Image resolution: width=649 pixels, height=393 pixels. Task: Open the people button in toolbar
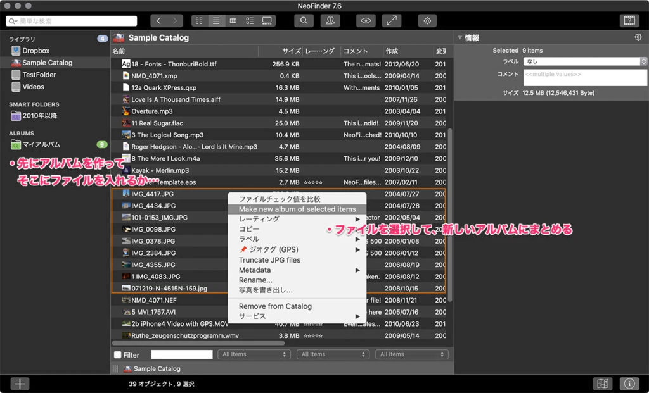(330, 21)
